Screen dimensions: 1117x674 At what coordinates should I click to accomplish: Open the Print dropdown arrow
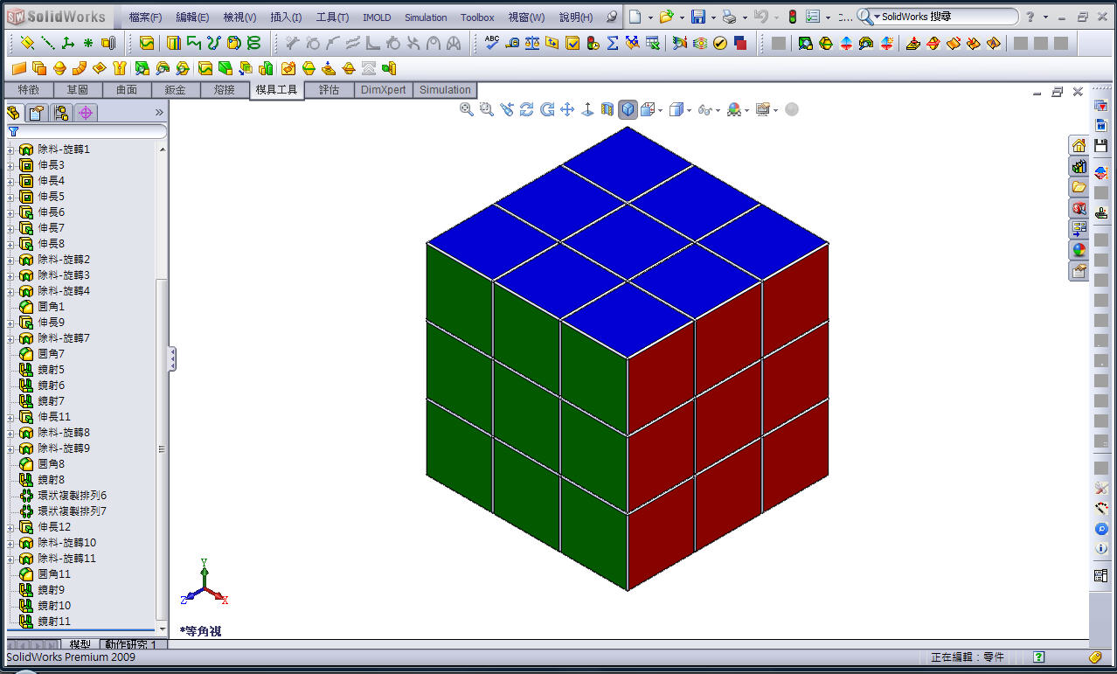[745, 17]
